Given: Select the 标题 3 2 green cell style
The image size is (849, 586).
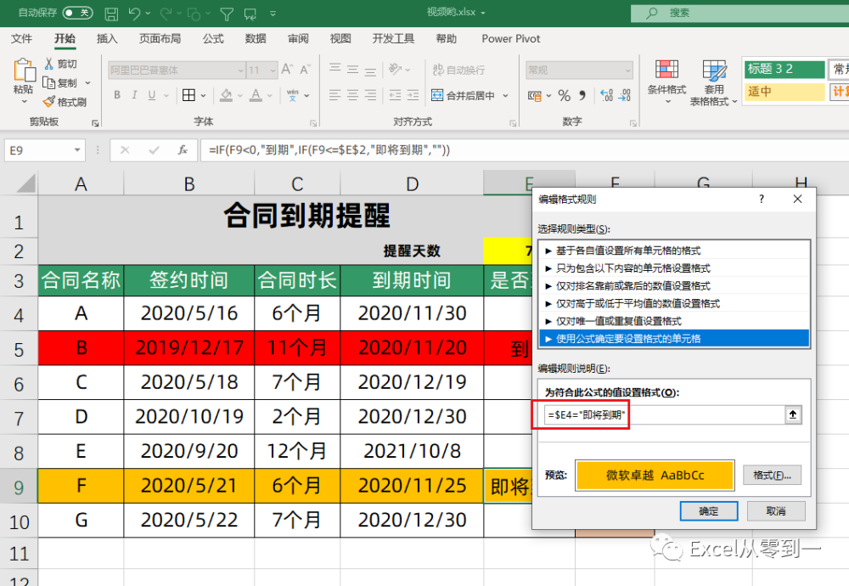Looking at the screenshot, I should [784, 69].
